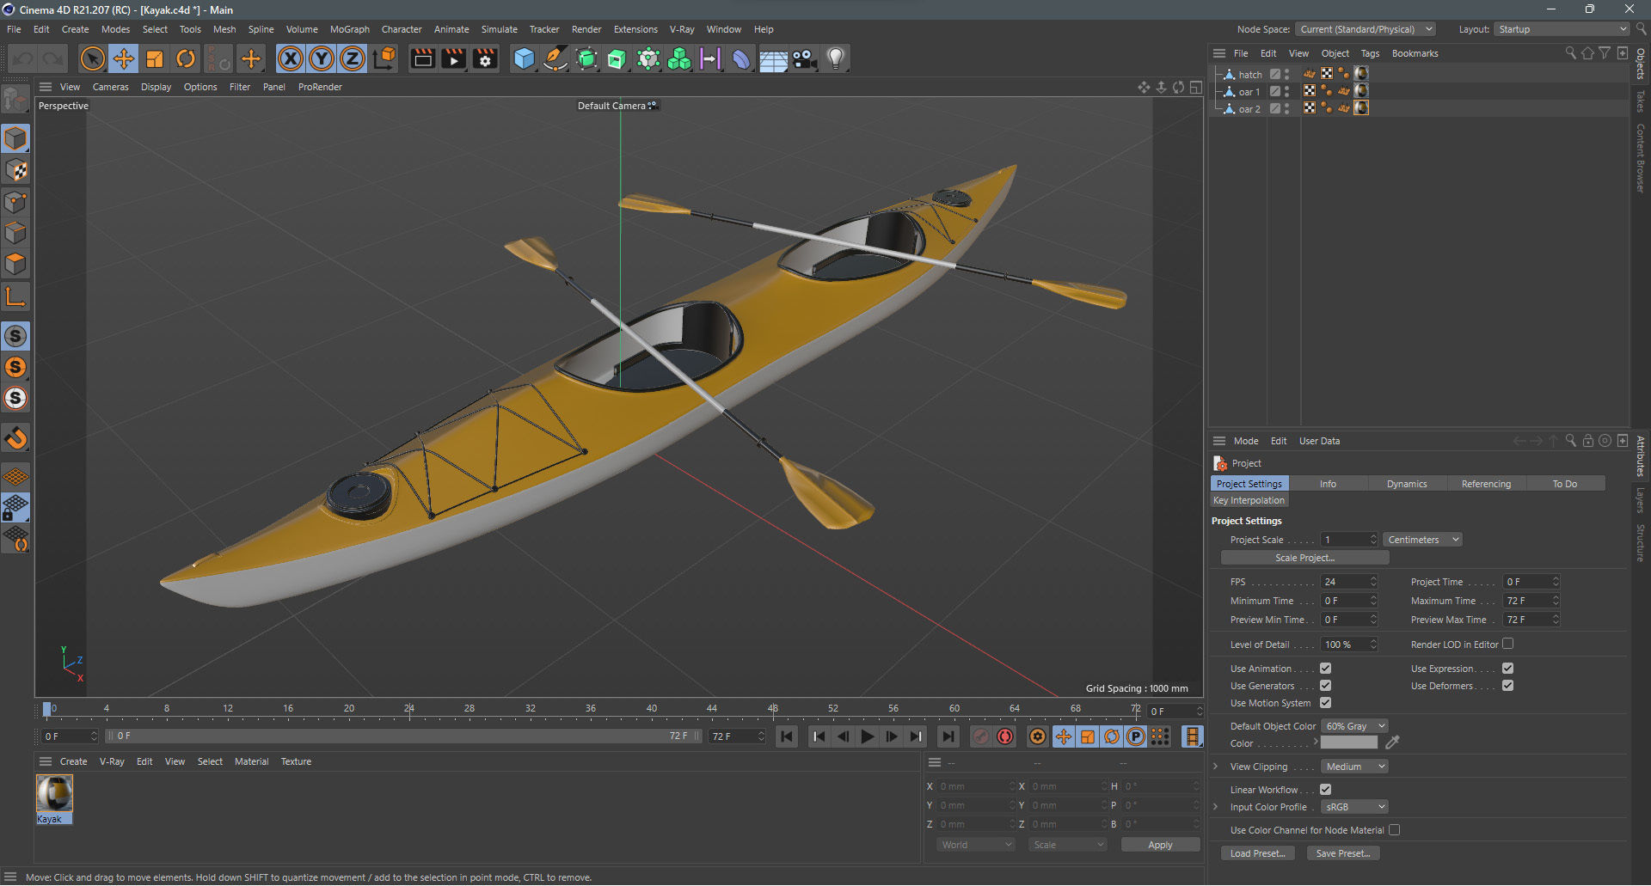This screenshot has width=1651, height=886.
Task: Open Node Space dropdown
Action: pyautogui.click(x=1366, y=29)
